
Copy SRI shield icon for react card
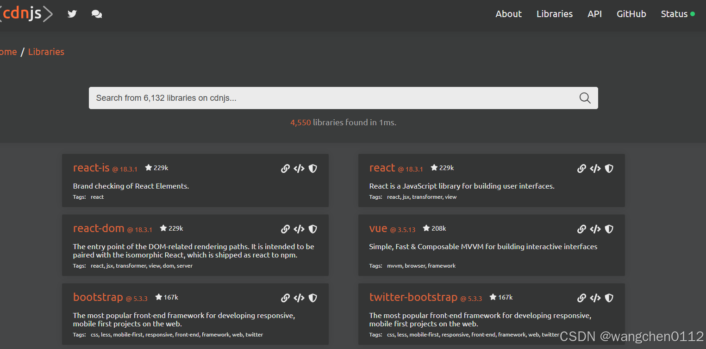point(609,169)
